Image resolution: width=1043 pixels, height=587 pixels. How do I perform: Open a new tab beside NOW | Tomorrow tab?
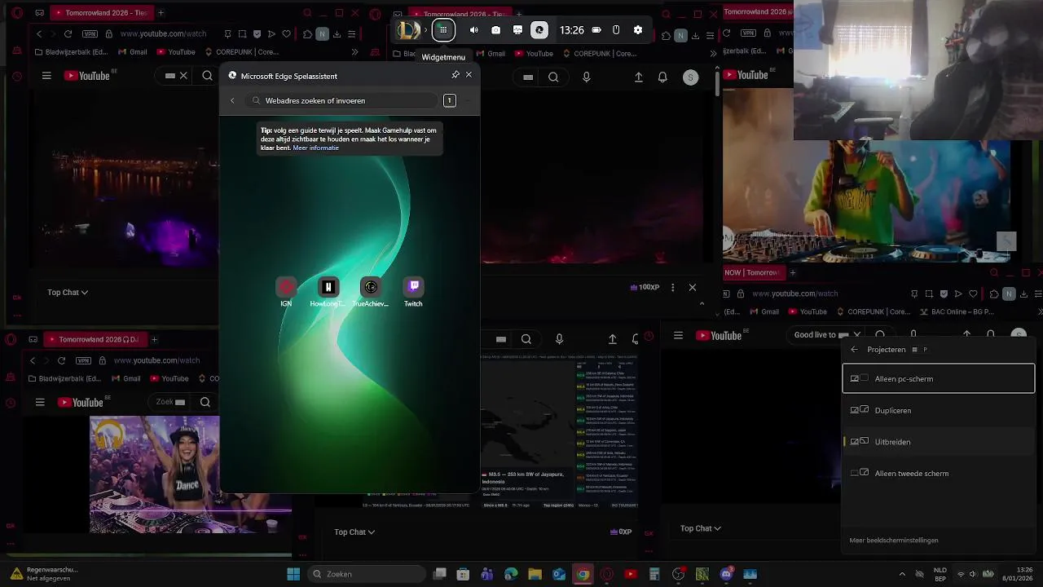point(792,272)
